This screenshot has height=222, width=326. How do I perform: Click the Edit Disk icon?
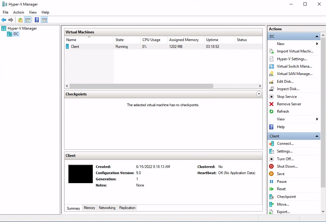271,82
